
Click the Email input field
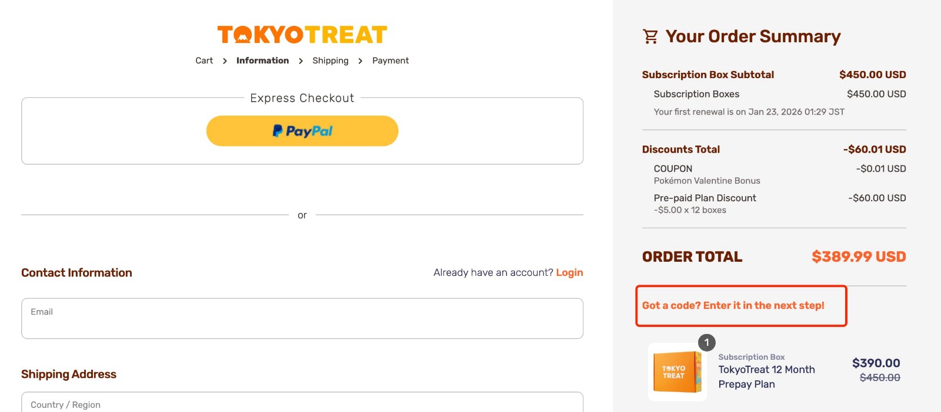pyautogui.click(x=302, y=318)
